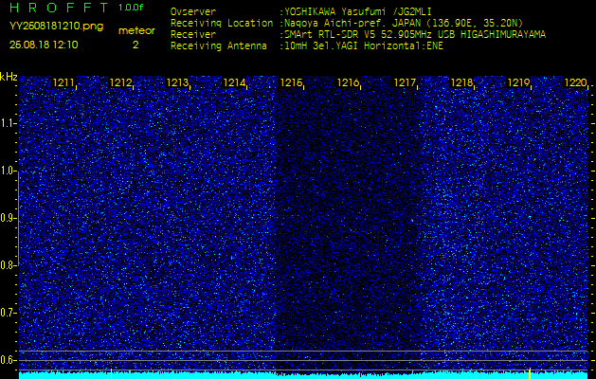The width and height of the screenshot is (596, 379).
Task: Click the 0.7 frequency axis label
Action: [8, 313]
